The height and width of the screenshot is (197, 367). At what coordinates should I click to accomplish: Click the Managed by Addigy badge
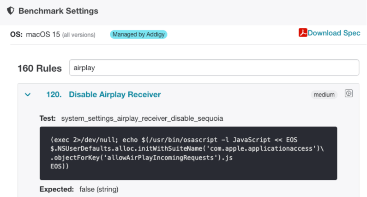click(x=138, y=35)
